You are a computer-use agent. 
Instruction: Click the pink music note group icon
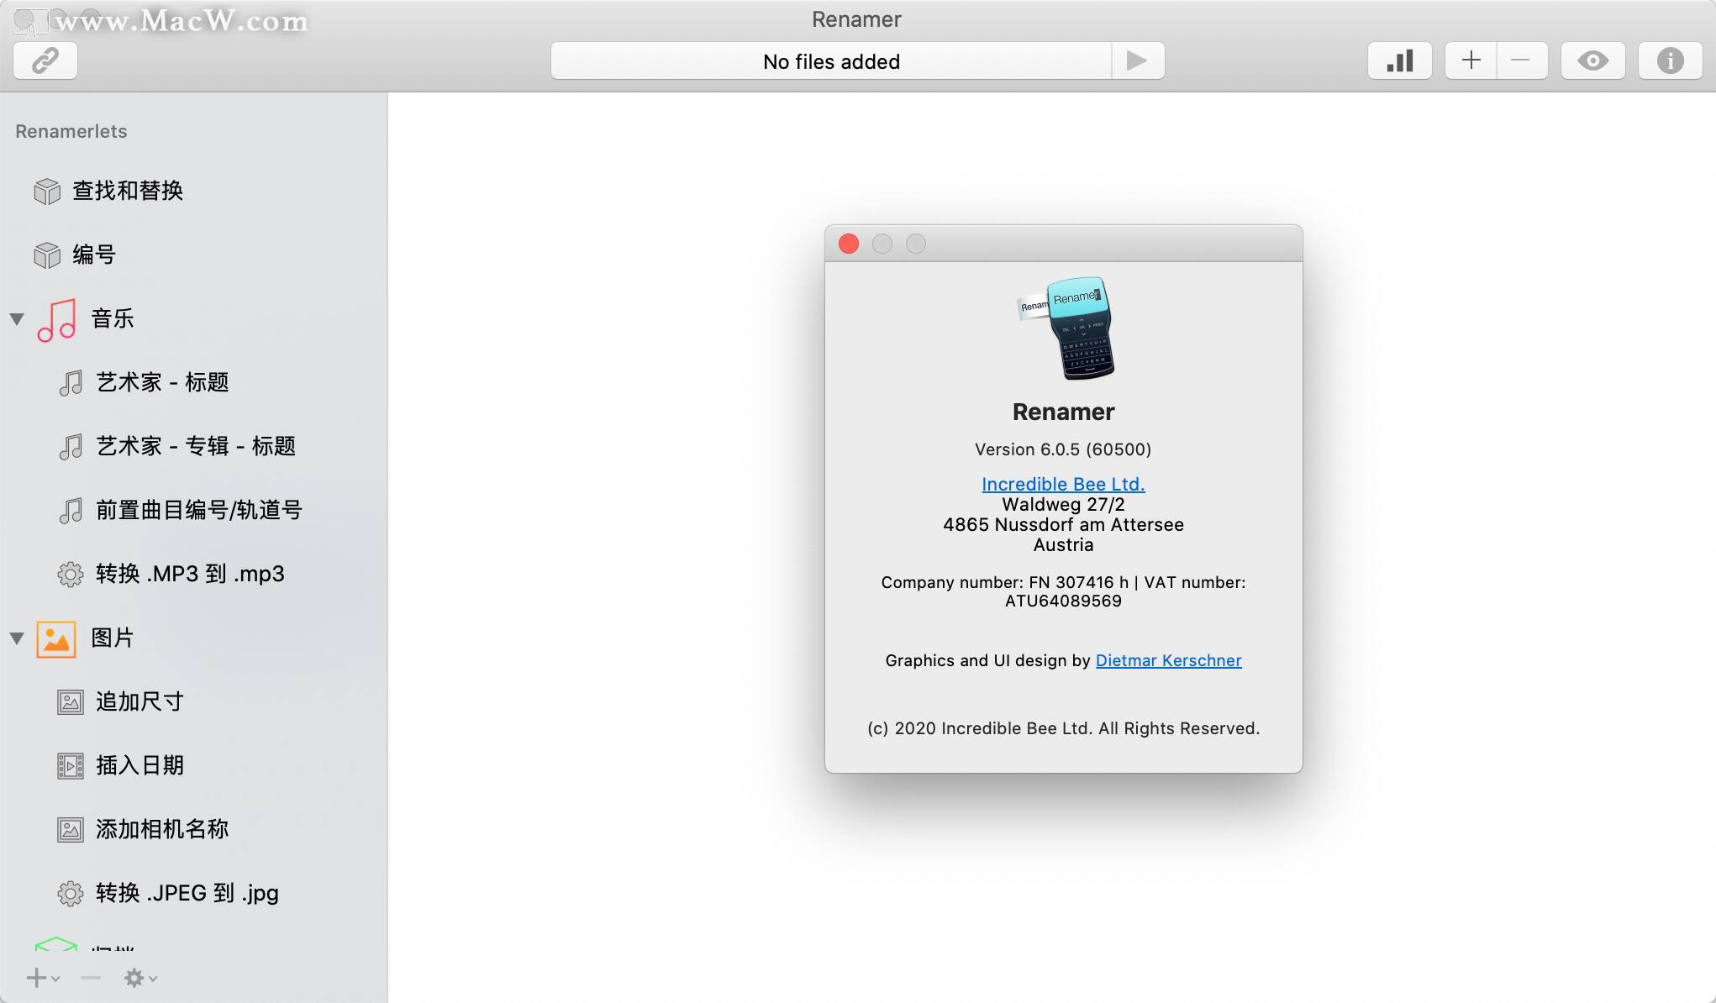(x=56, y=320)
